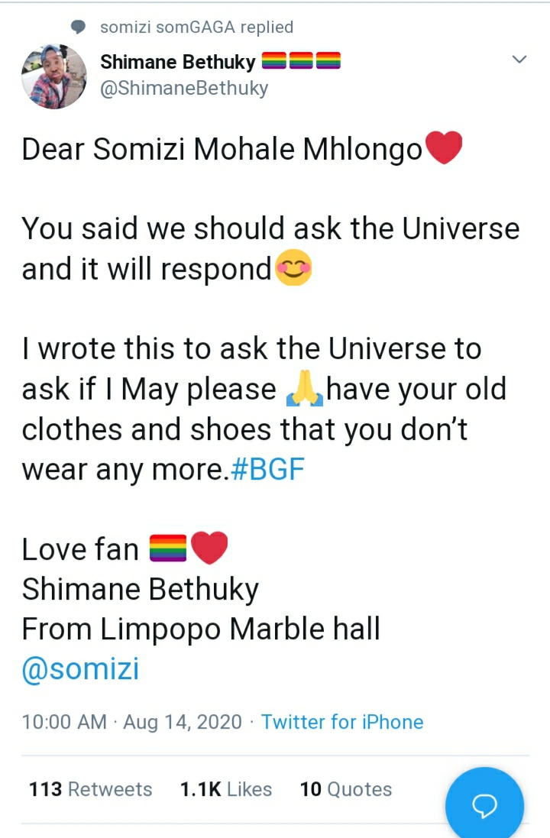Tap the "somizi somGAGA replied" label

[x=196, y=28]
